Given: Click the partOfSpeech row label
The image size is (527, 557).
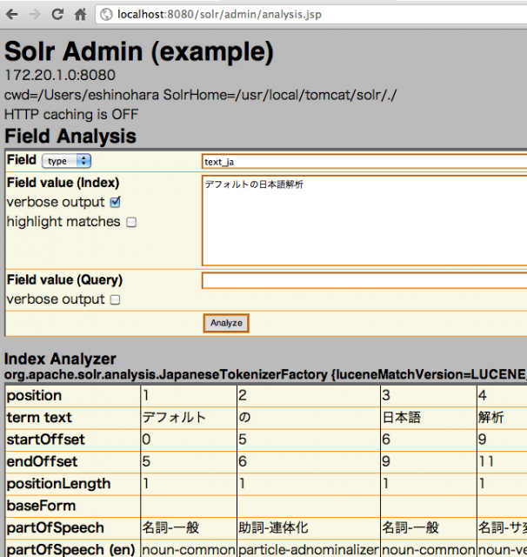Looking at the screenshot, I should [x=55, y=527].
